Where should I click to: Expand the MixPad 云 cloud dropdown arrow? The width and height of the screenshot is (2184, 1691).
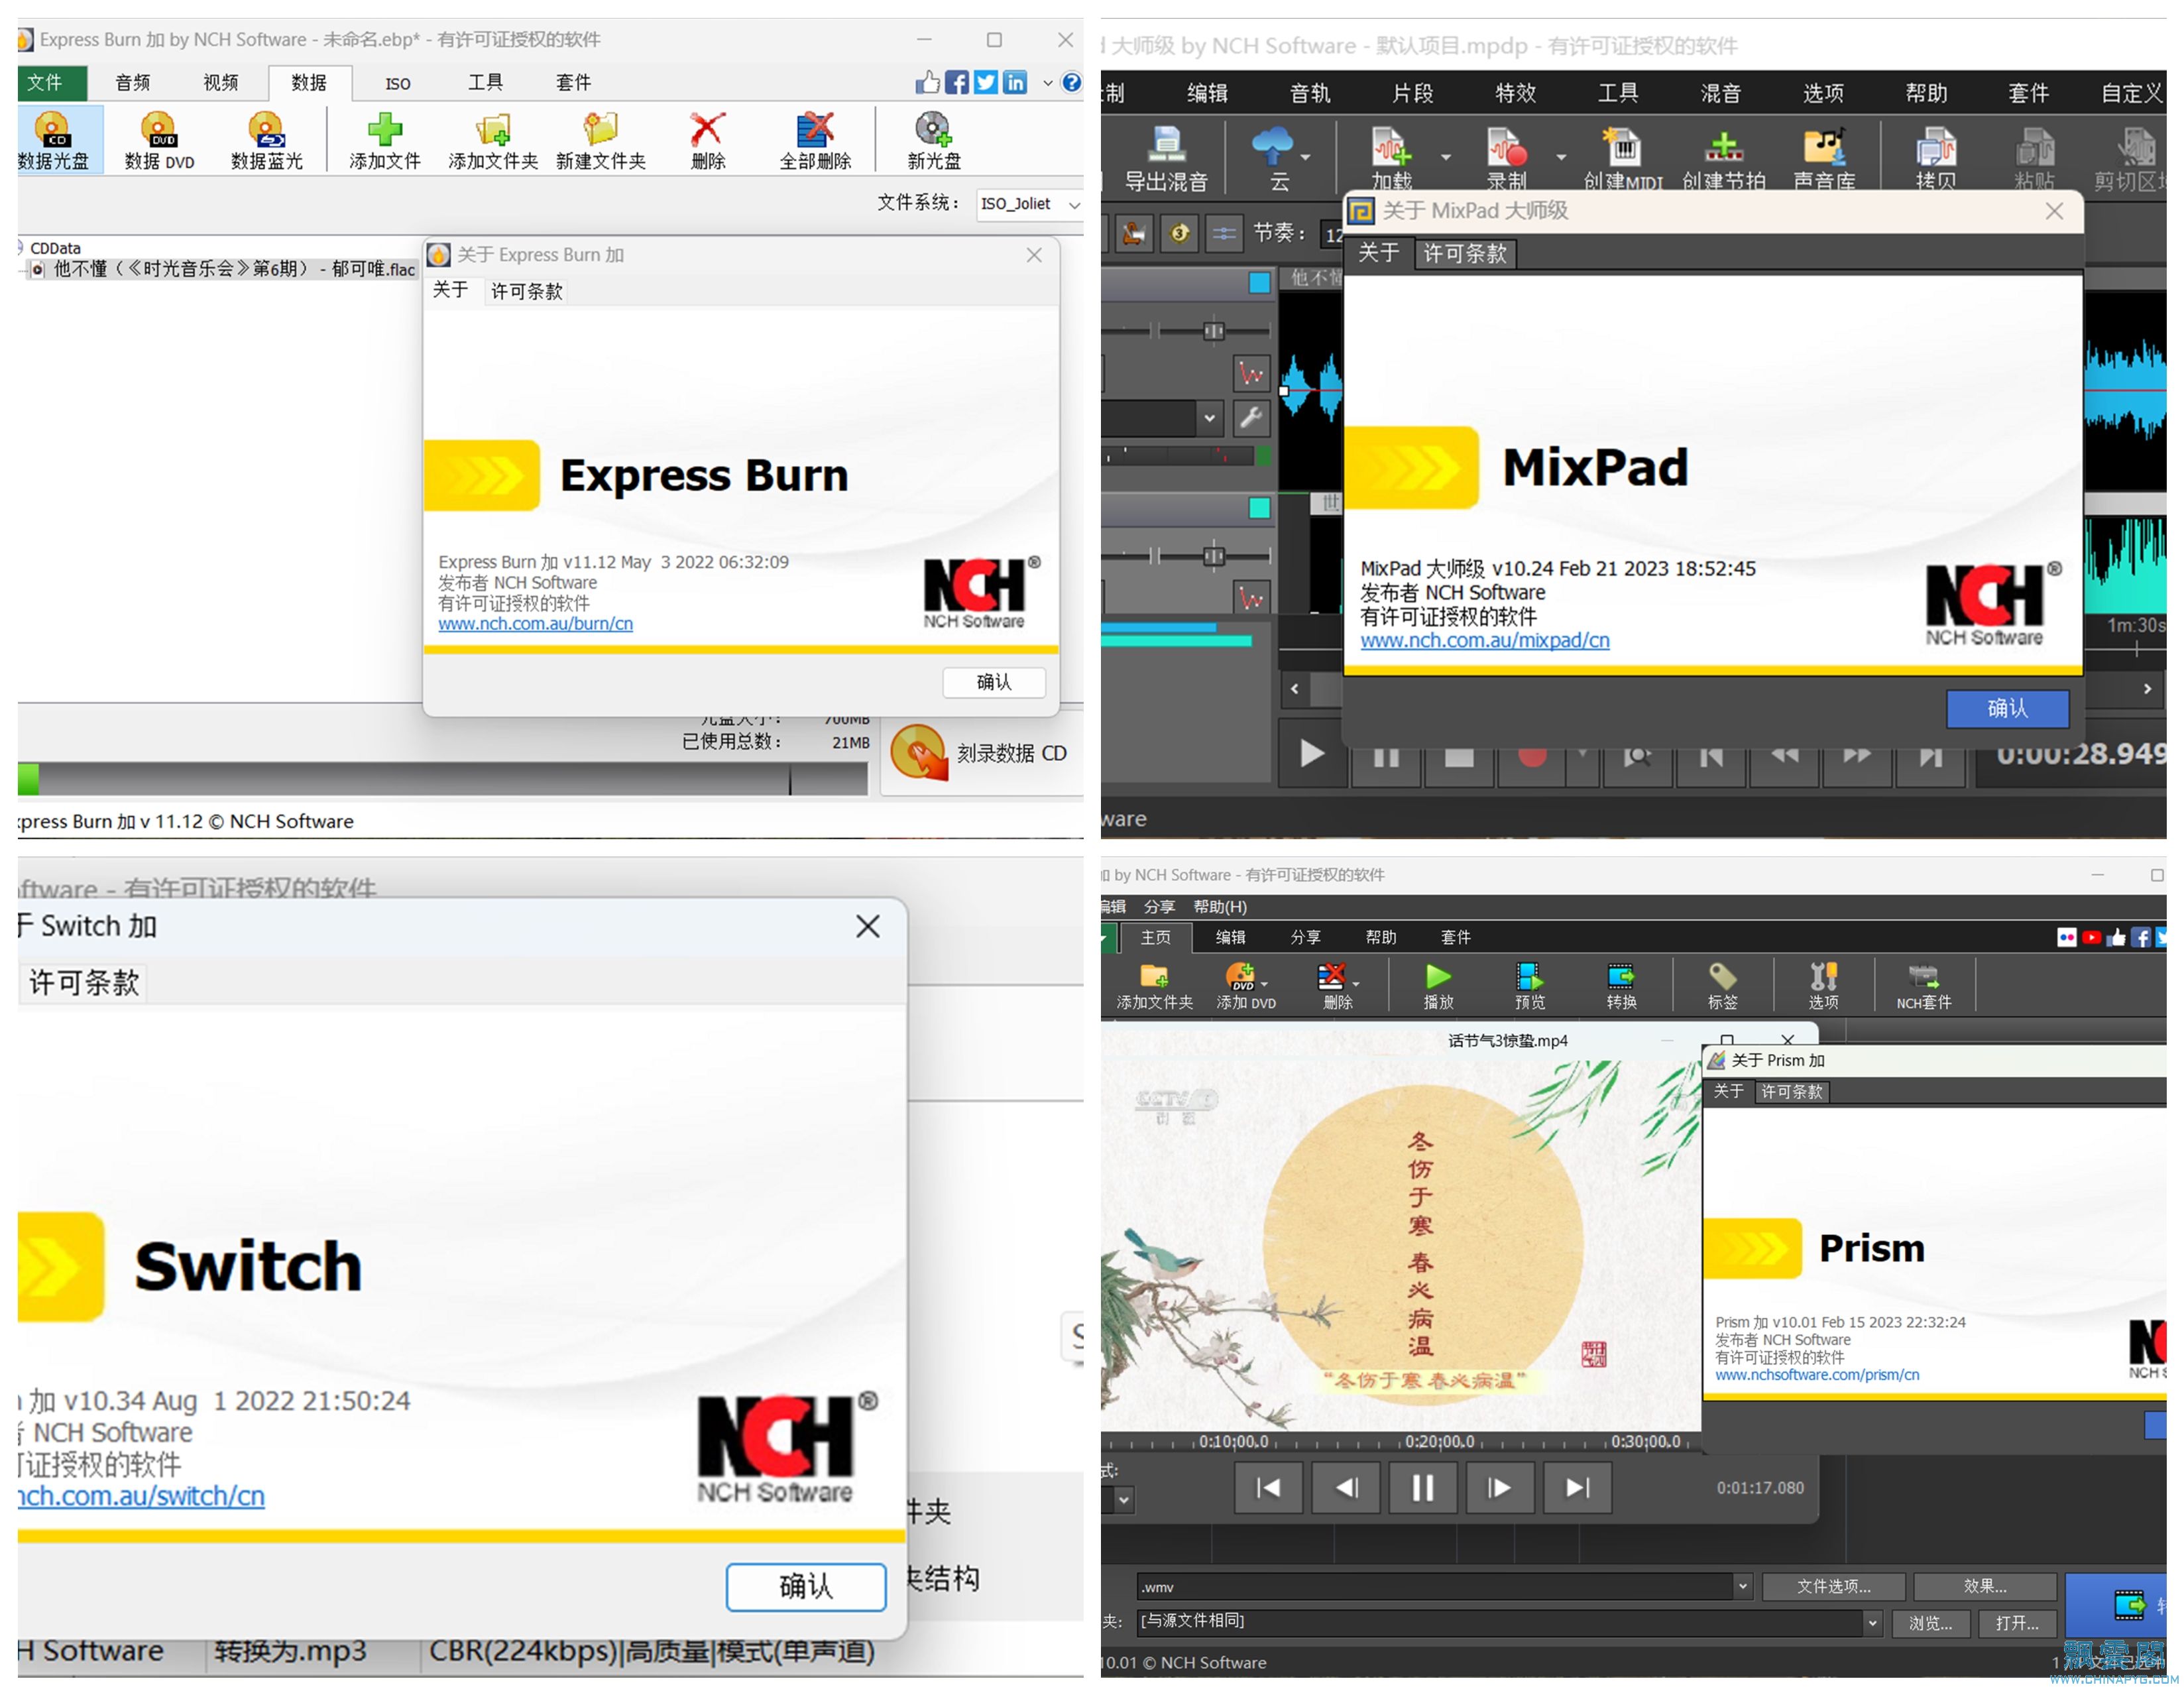pyautogui.click(x=1306, y=157)
